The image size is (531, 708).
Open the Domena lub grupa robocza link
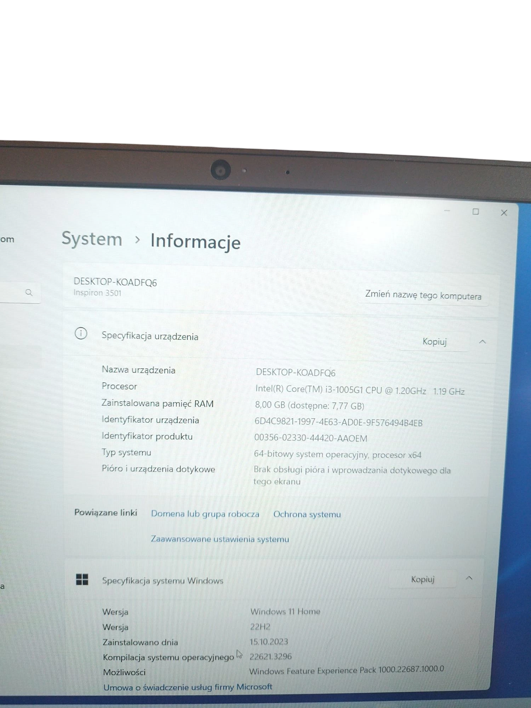pyautogui.click(x=205, y=514)
